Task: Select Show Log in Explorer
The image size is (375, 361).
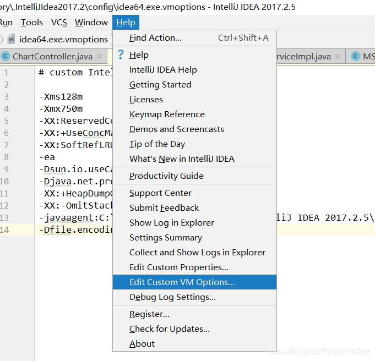Action: pos(194,222)
